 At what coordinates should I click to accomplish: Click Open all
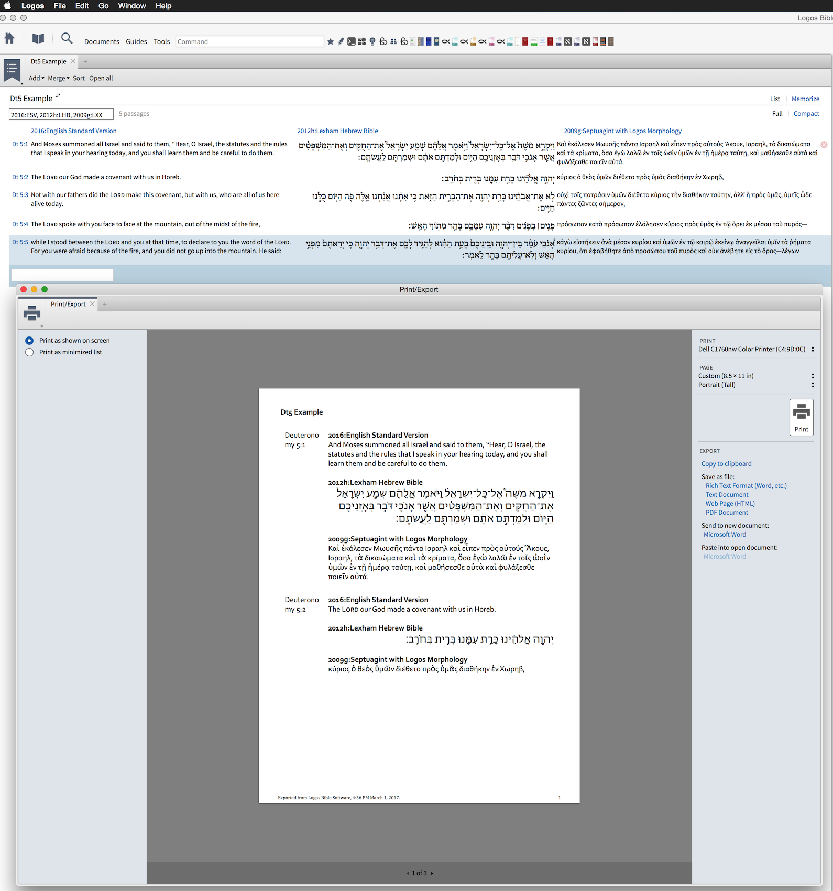(x=101, y=78)
